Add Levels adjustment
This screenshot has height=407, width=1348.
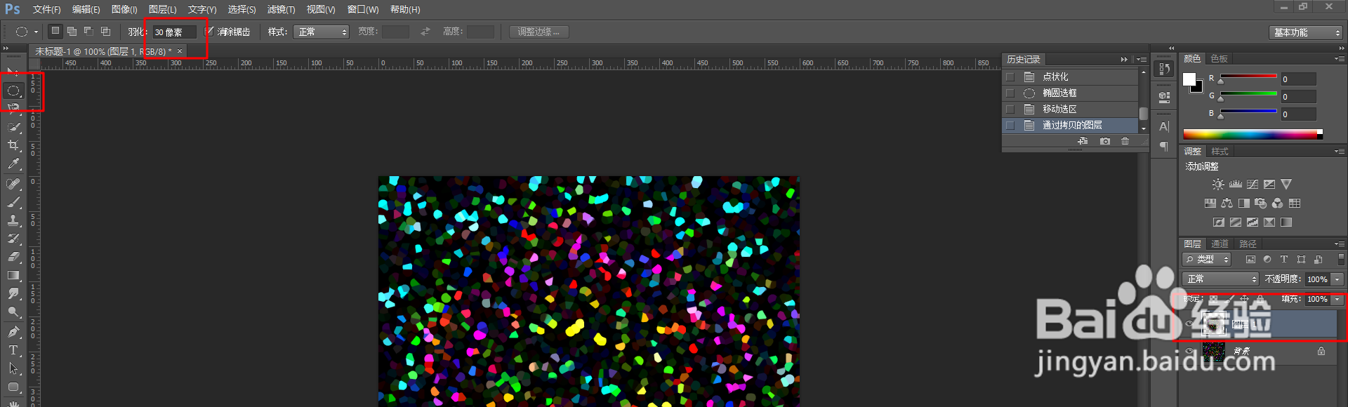click(x=1236, y=184)
